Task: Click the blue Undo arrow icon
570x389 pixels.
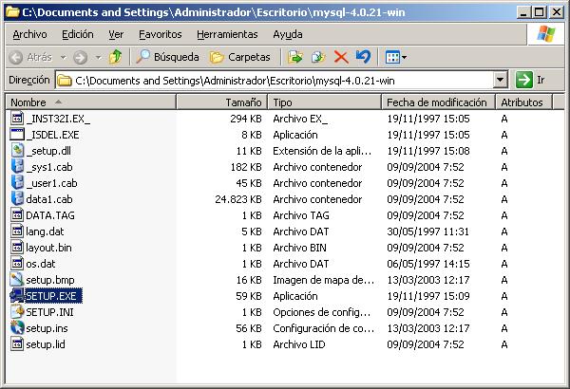Action: (x=362, y=57)
